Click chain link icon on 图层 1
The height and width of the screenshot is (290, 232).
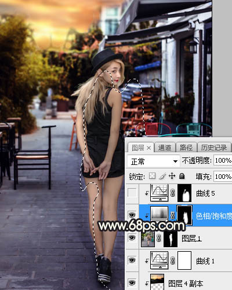pos(159,238)
